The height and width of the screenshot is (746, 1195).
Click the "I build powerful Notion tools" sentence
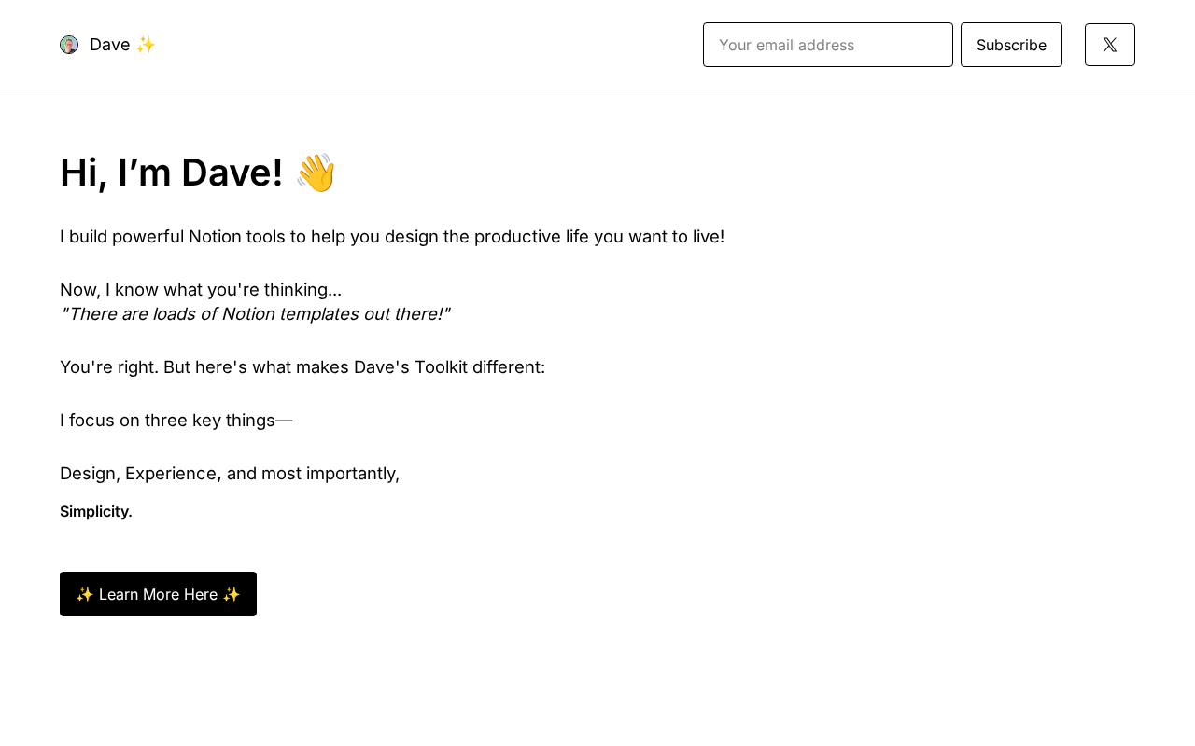tap(392, 236)
